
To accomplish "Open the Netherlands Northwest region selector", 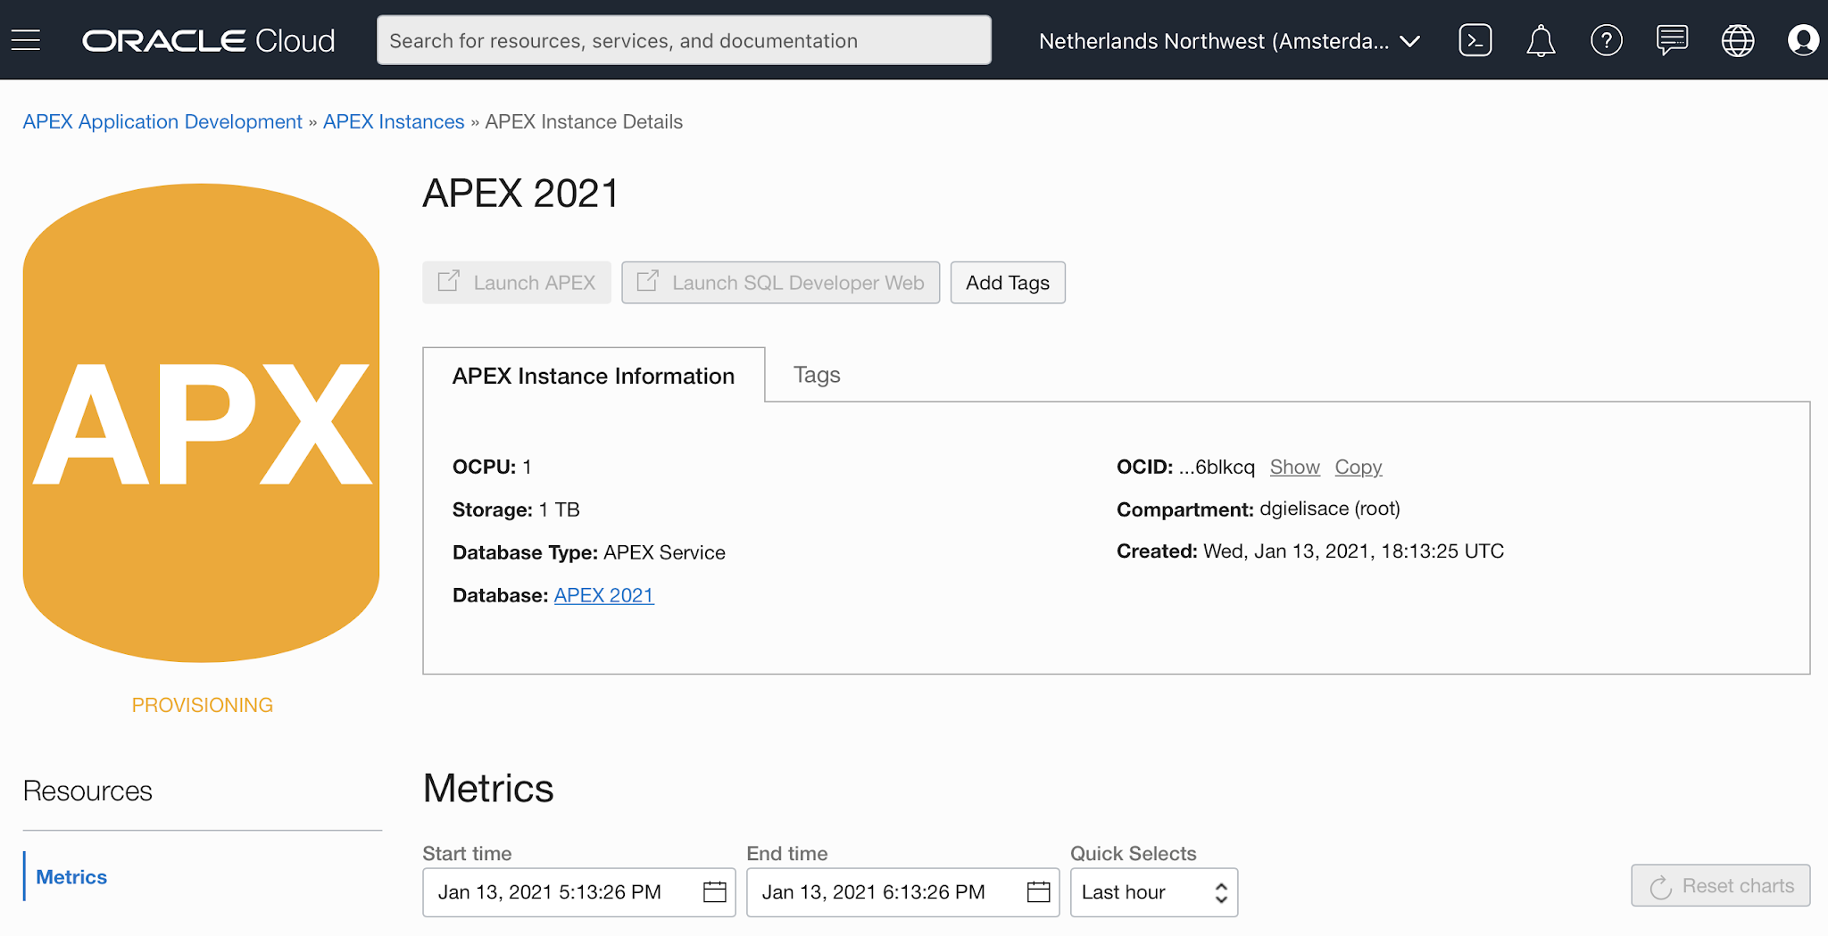I will (1230, 40).
